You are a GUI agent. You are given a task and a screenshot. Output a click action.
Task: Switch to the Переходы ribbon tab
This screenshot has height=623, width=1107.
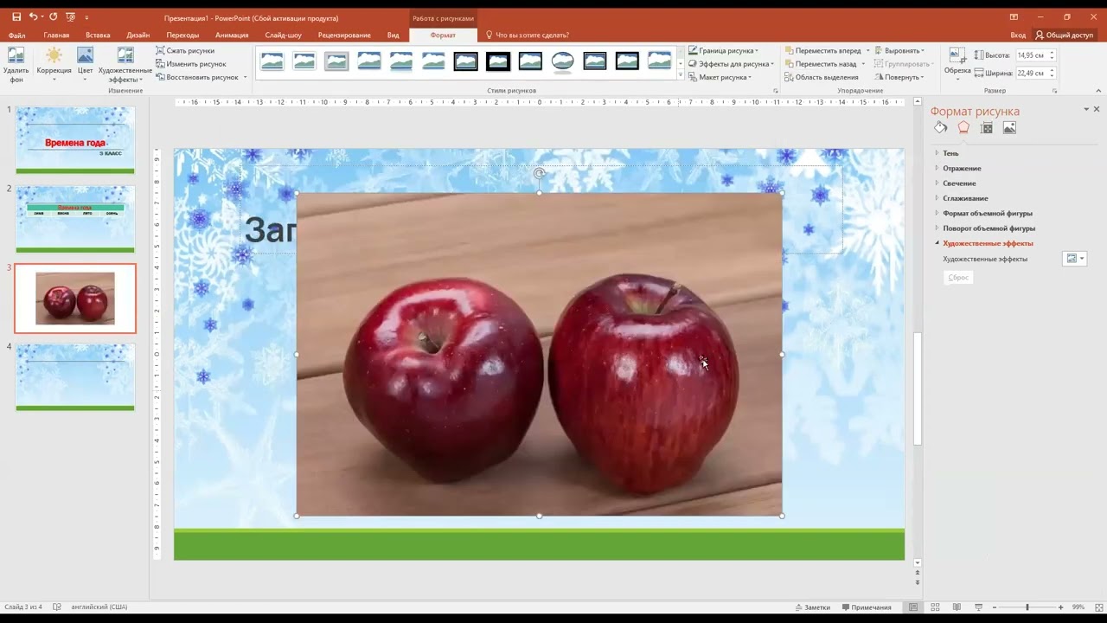click(x=182, y=35)
